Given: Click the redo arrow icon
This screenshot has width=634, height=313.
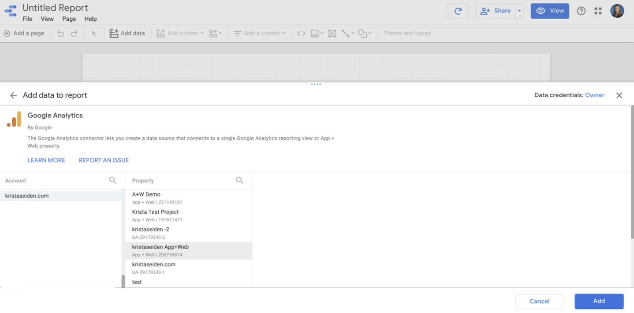Looking at the screenshot, I should (74, 33).
